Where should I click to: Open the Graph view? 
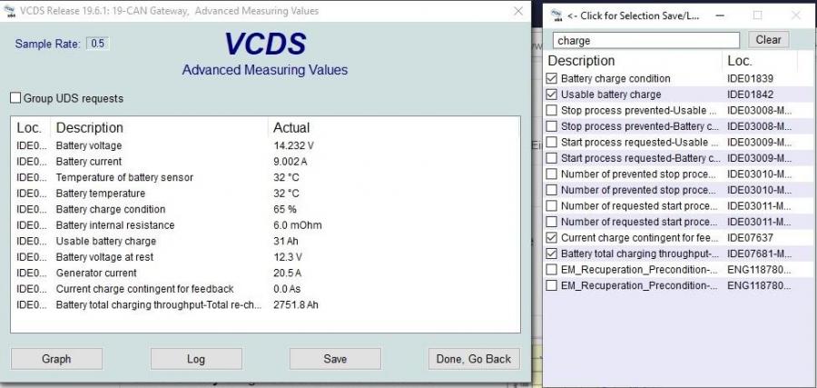(x=56, y=359)
